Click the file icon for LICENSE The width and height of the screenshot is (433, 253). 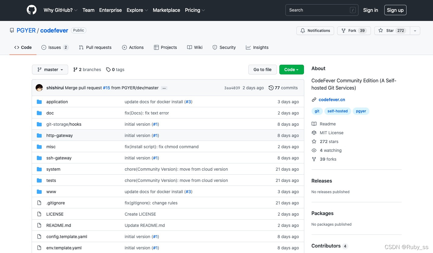39,214
